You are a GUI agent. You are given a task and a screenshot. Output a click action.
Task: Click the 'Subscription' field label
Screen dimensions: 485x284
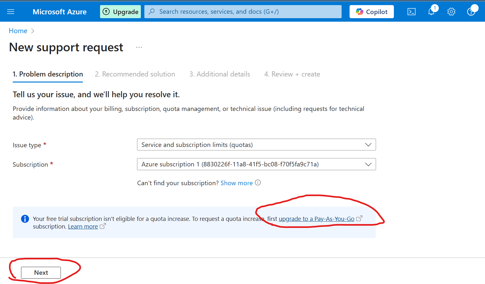[30, 164]
